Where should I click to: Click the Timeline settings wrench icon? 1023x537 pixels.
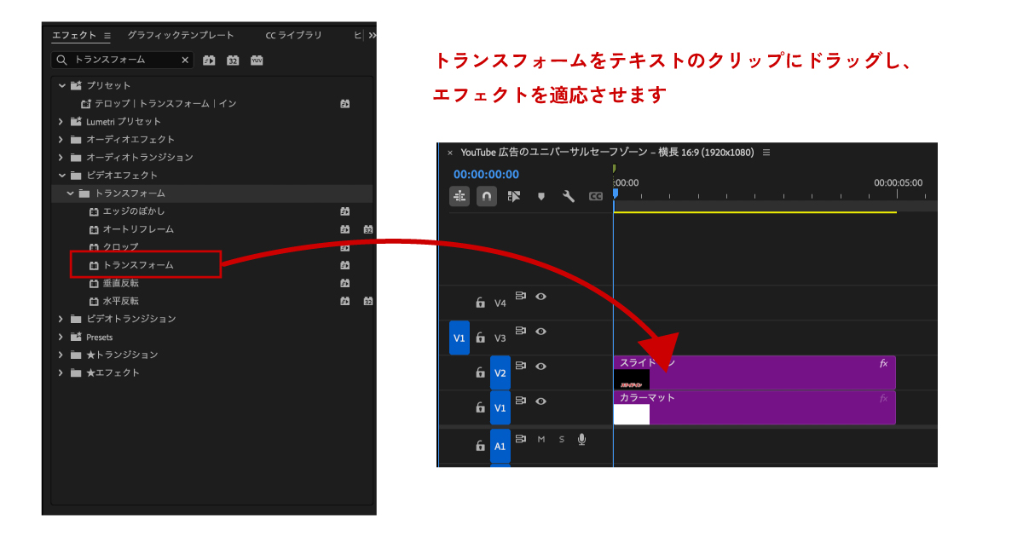pyautogui.click(x=569, y=196)
